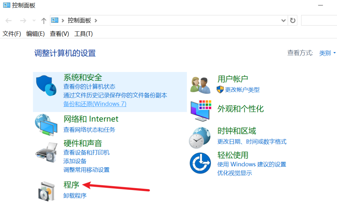This screenshot has height=214, width=337.
Task: Open the 类别 view-by dropdown
Action: [x=327, y=53]
